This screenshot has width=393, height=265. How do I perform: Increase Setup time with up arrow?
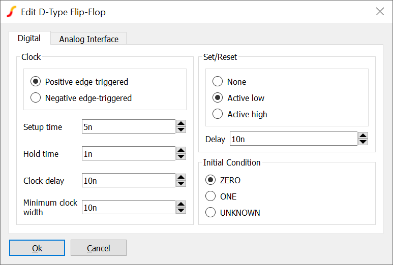pos(181,123)
